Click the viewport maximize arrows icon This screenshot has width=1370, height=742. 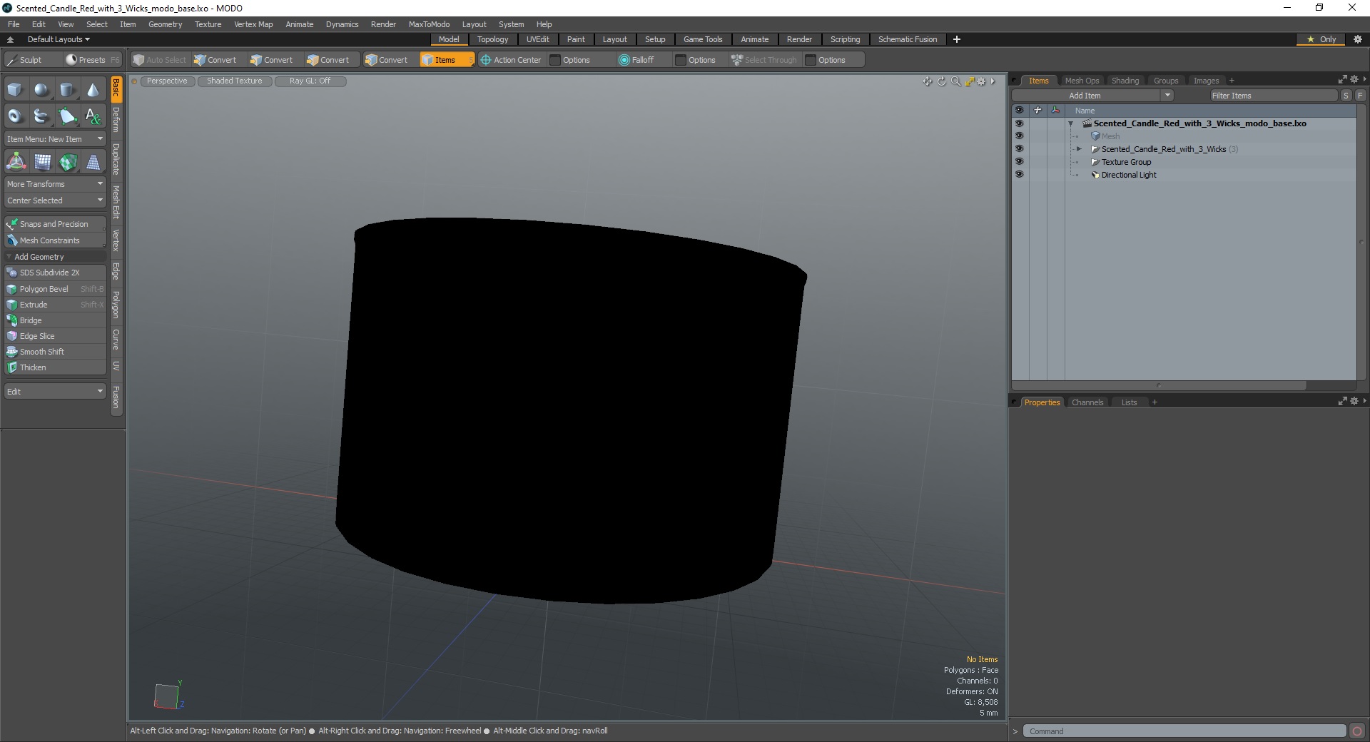[x=969, y=81]
